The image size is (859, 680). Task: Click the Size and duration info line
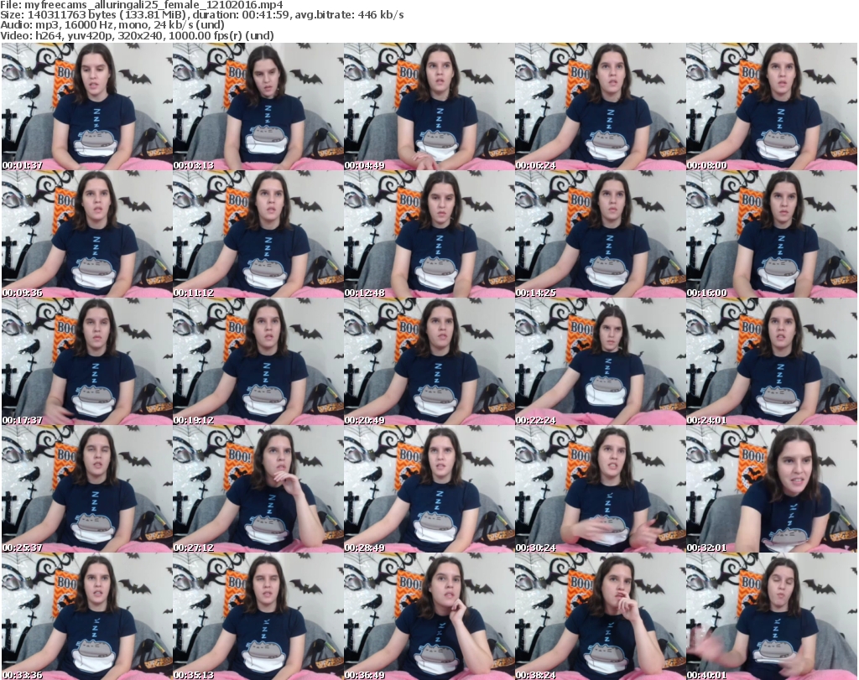pyautogui.click(x=202, y=15)
